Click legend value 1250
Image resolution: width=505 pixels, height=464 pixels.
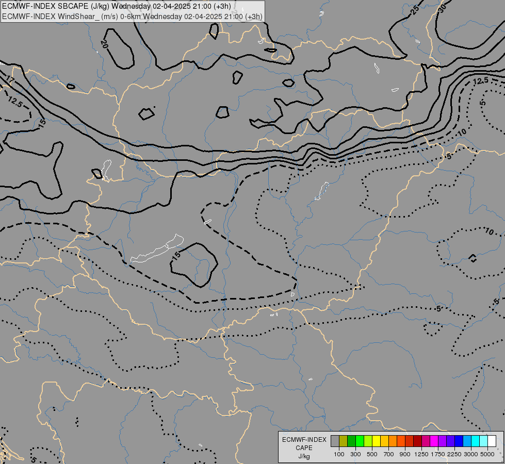(421, 454)
